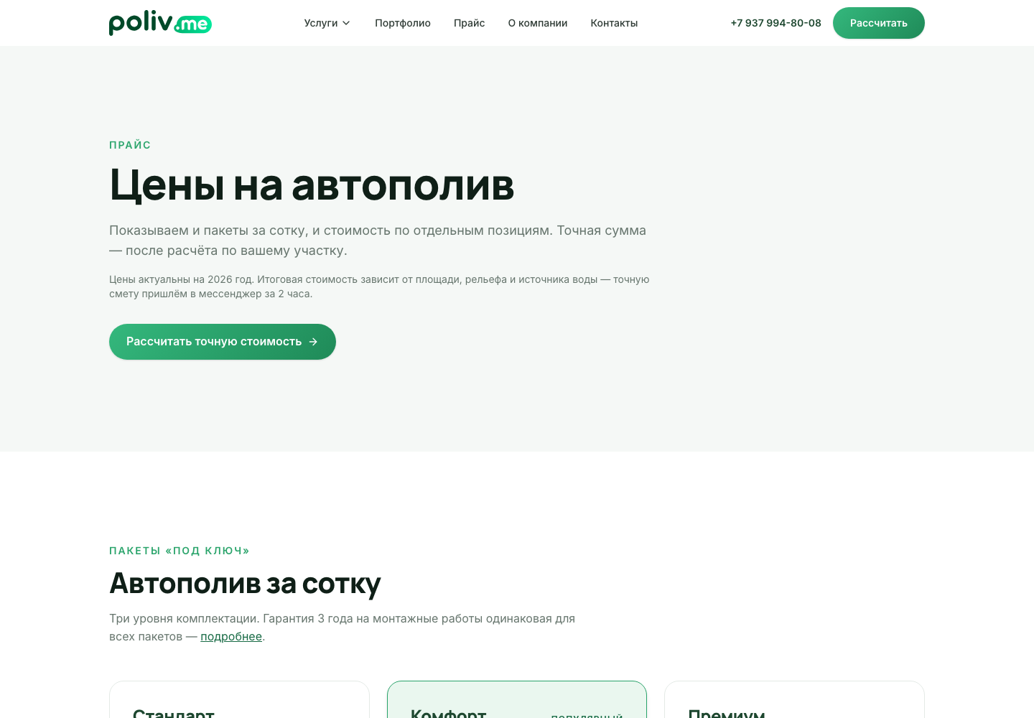Screen dimensions: 1034x718
Task: Select the Цены на автополив heading
Action: point(312,185)
